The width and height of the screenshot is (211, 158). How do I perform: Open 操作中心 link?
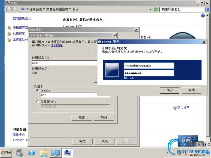pyautogui.click(x=19, y=135)
